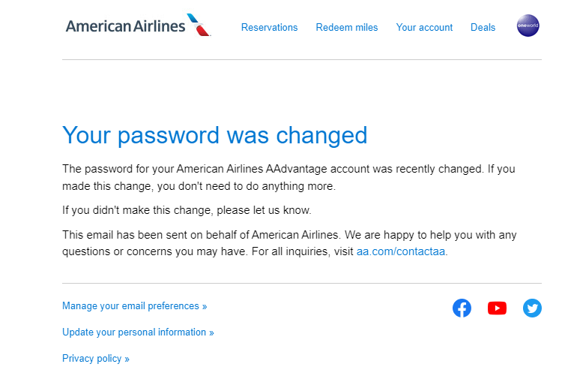
Task: Open the oneworld alliance badge
Action: [528, 26]
